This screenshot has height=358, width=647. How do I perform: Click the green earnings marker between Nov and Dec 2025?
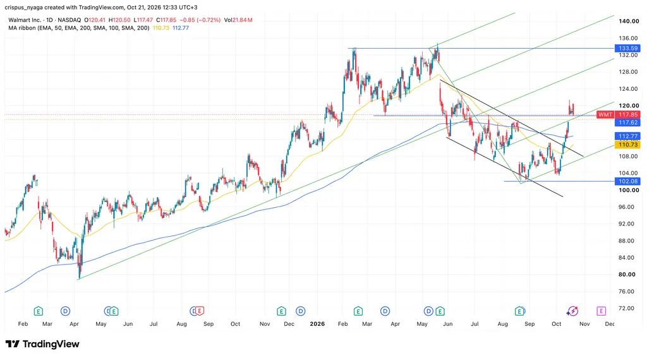coord(281,311)
